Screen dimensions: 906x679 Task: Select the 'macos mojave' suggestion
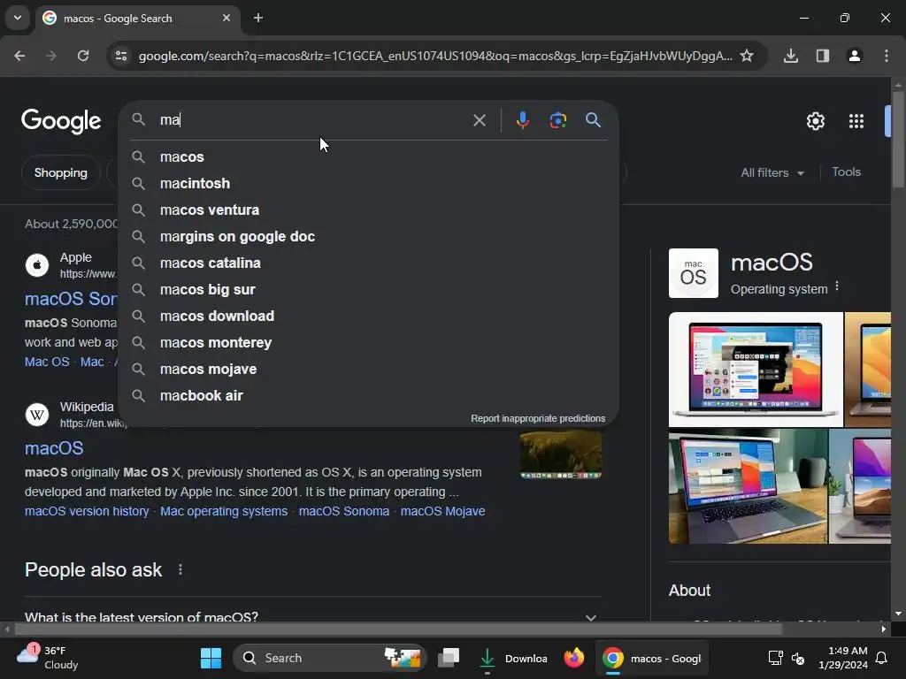coord(368,370)
